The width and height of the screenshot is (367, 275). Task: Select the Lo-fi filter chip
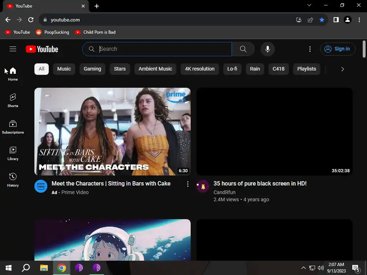[x=232, y=69]
